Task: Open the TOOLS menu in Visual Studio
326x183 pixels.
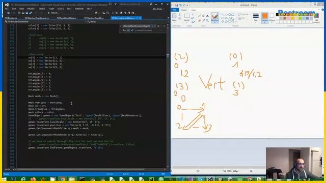Action: coord(61,9)
